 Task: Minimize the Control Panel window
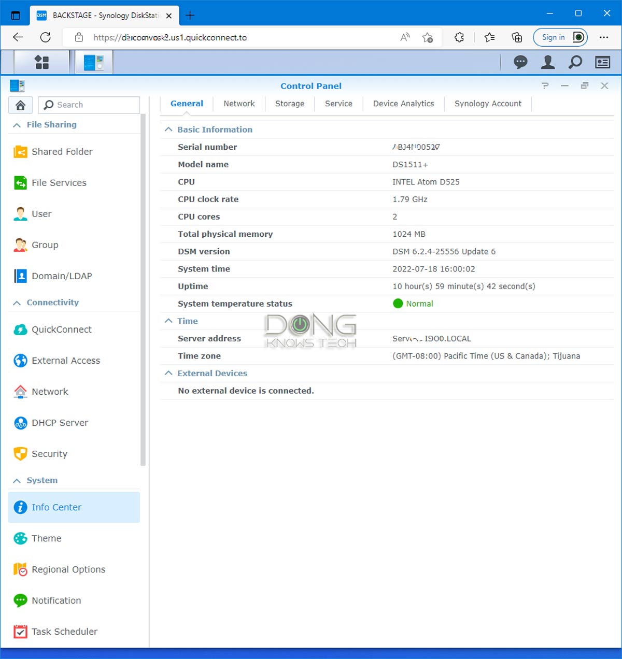[564, 86]
